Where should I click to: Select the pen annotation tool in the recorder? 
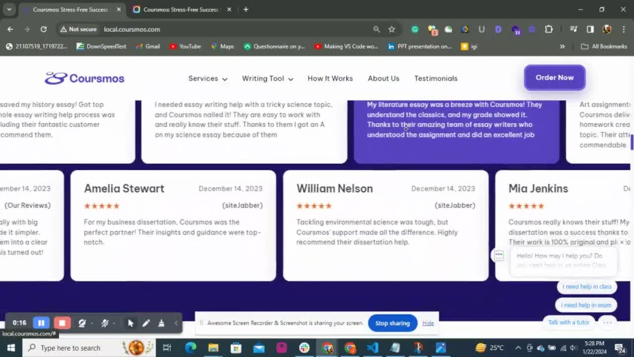[x=146, y=323]
